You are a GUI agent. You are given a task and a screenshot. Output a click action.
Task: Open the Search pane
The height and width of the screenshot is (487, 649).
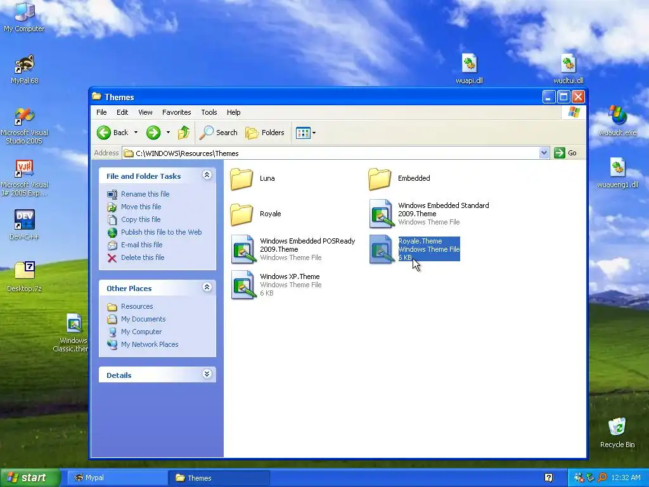218,133
